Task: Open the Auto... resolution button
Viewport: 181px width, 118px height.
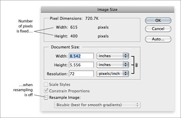Action: (x=158, y=39)
